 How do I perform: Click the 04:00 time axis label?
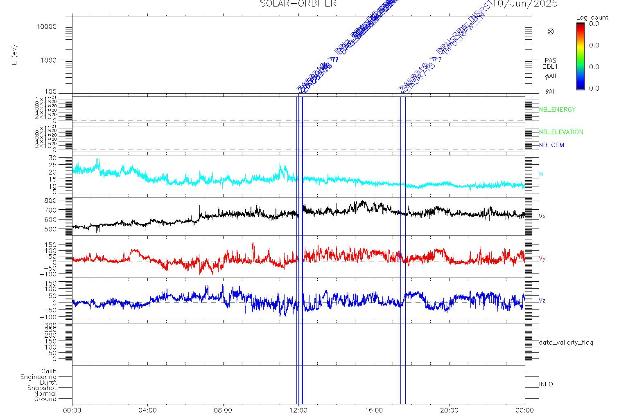[x=148, y=410]
